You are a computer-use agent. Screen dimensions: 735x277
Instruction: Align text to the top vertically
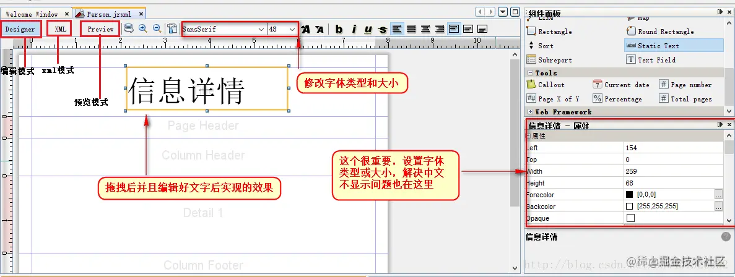tap(454, 29)
